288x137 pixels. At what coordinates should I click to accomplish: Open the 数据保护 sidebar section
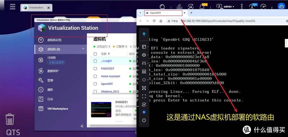point(53,71)
